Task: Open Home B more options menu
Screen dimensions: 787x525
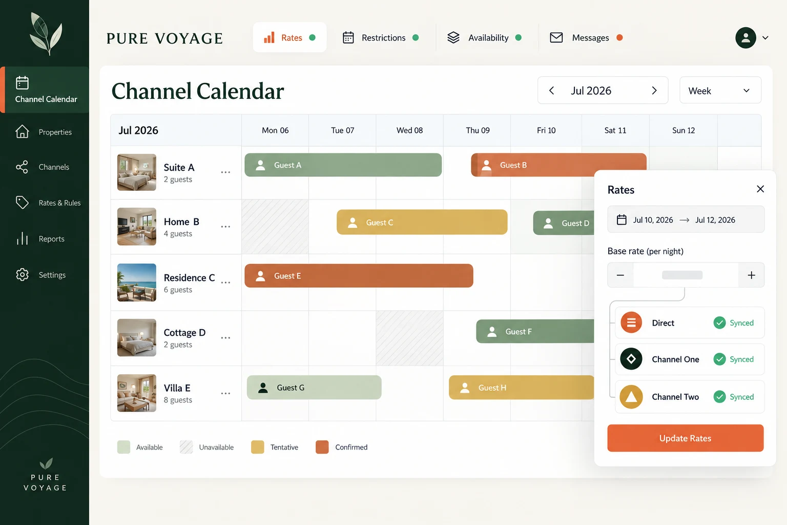Action: pyautogui.click(x=225, y=227)
